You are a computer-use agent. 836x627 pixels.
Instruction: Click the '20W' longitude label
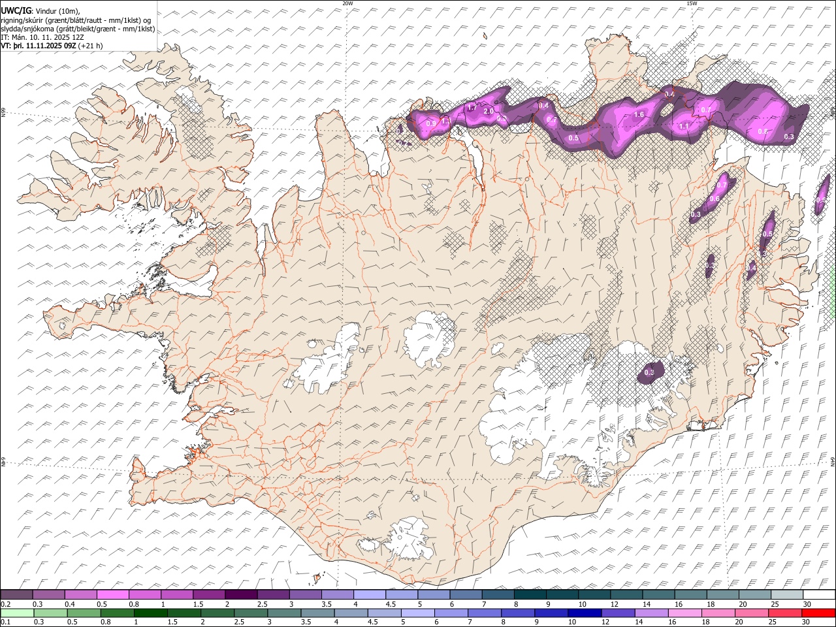pos(347,3)
